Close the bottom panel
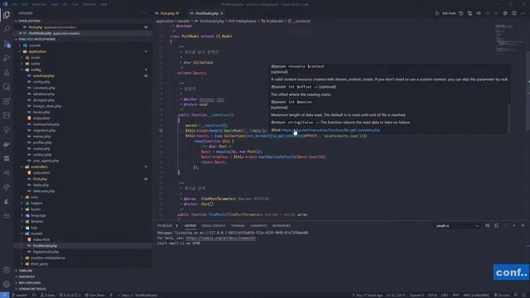Screen dimensions: 530x298 pos(523,225)
